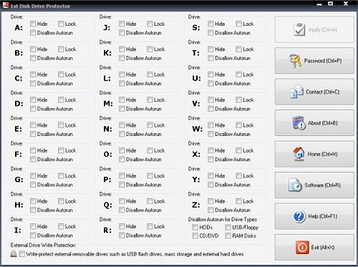Click Contact (Ctrl+C) button label

click(x=323, y=92)
